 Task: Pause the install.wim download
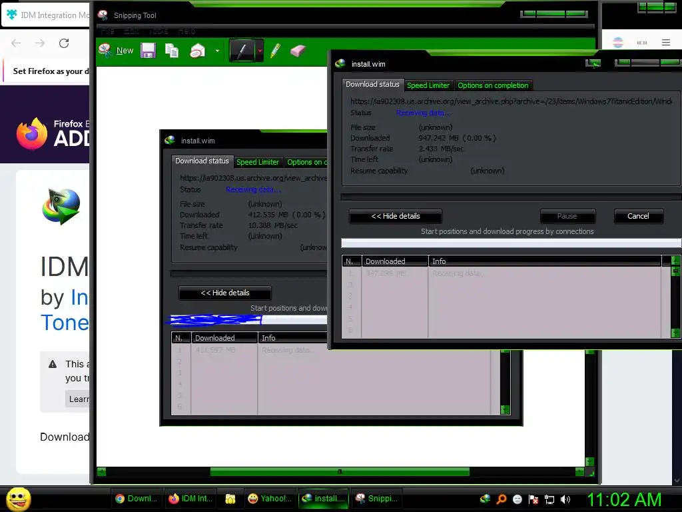567,216
